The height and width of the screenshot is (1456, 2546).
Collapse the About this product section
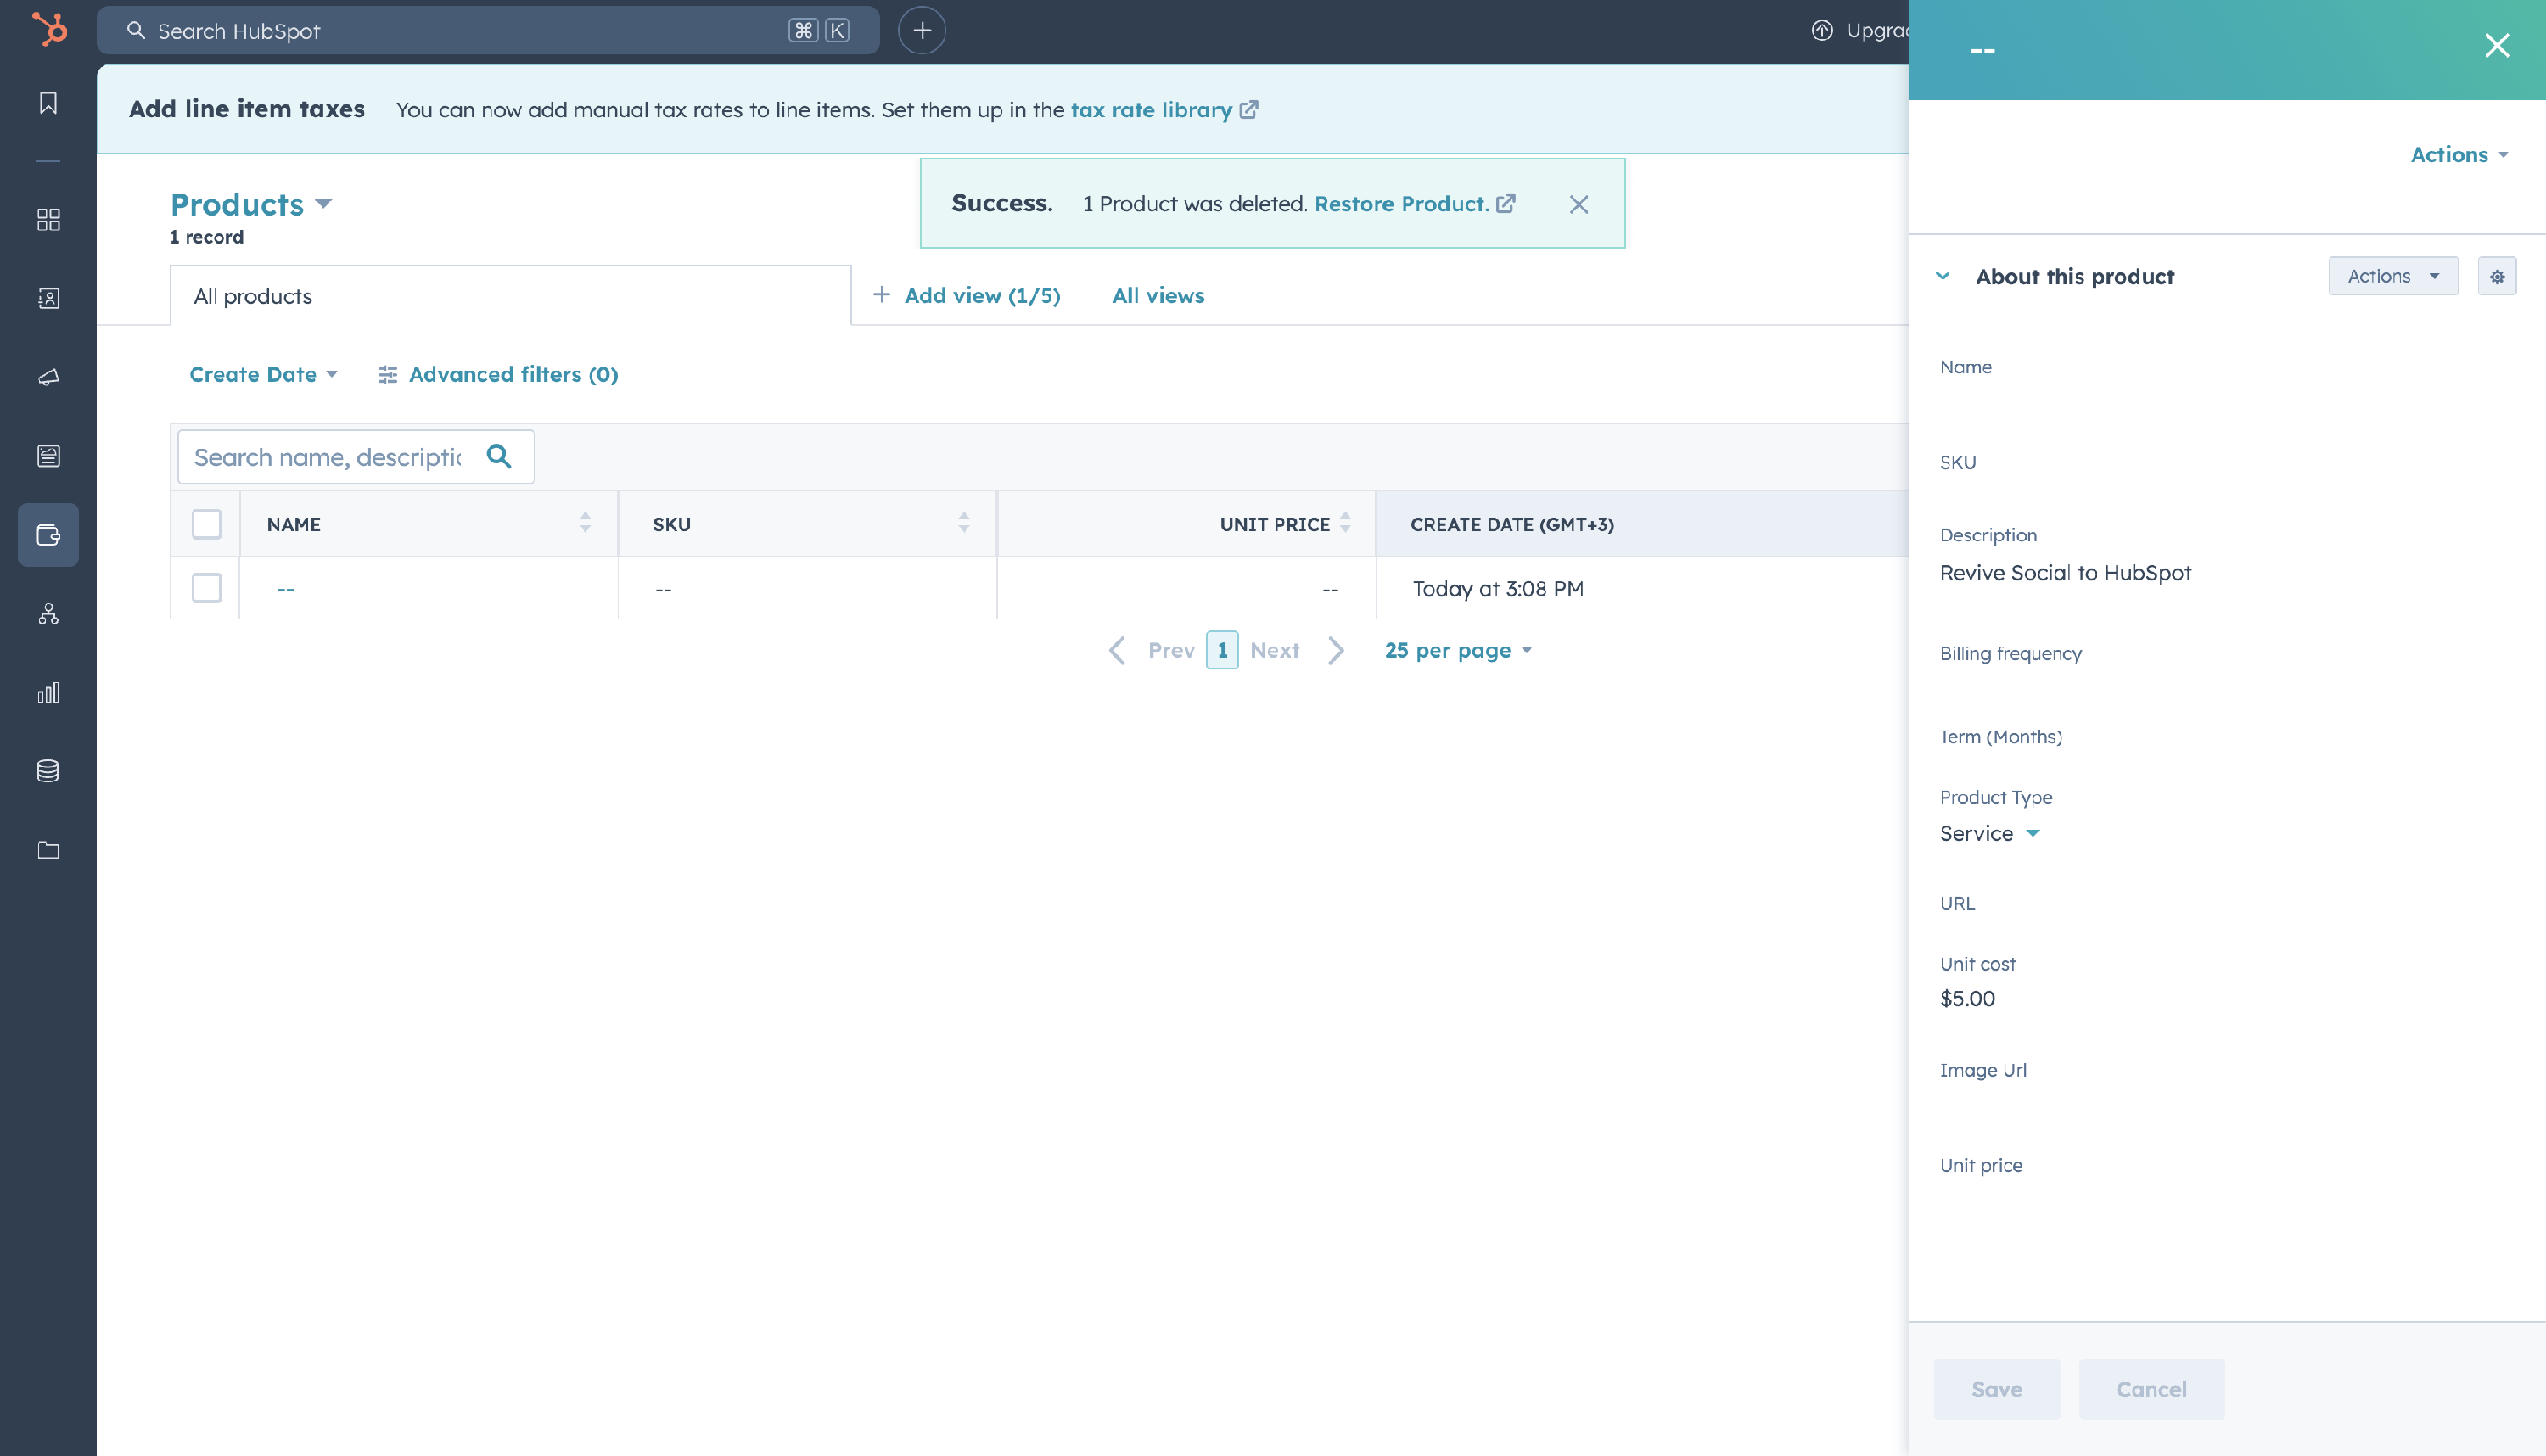point(1942,276)
